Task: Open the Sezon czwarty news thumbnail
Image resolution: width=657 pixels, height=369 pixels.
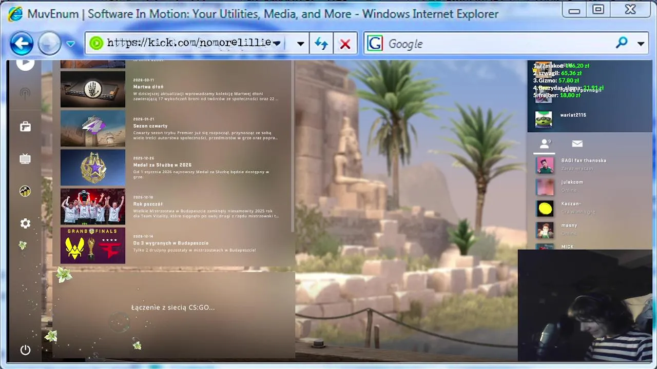Action: click(x=93, y=128)
